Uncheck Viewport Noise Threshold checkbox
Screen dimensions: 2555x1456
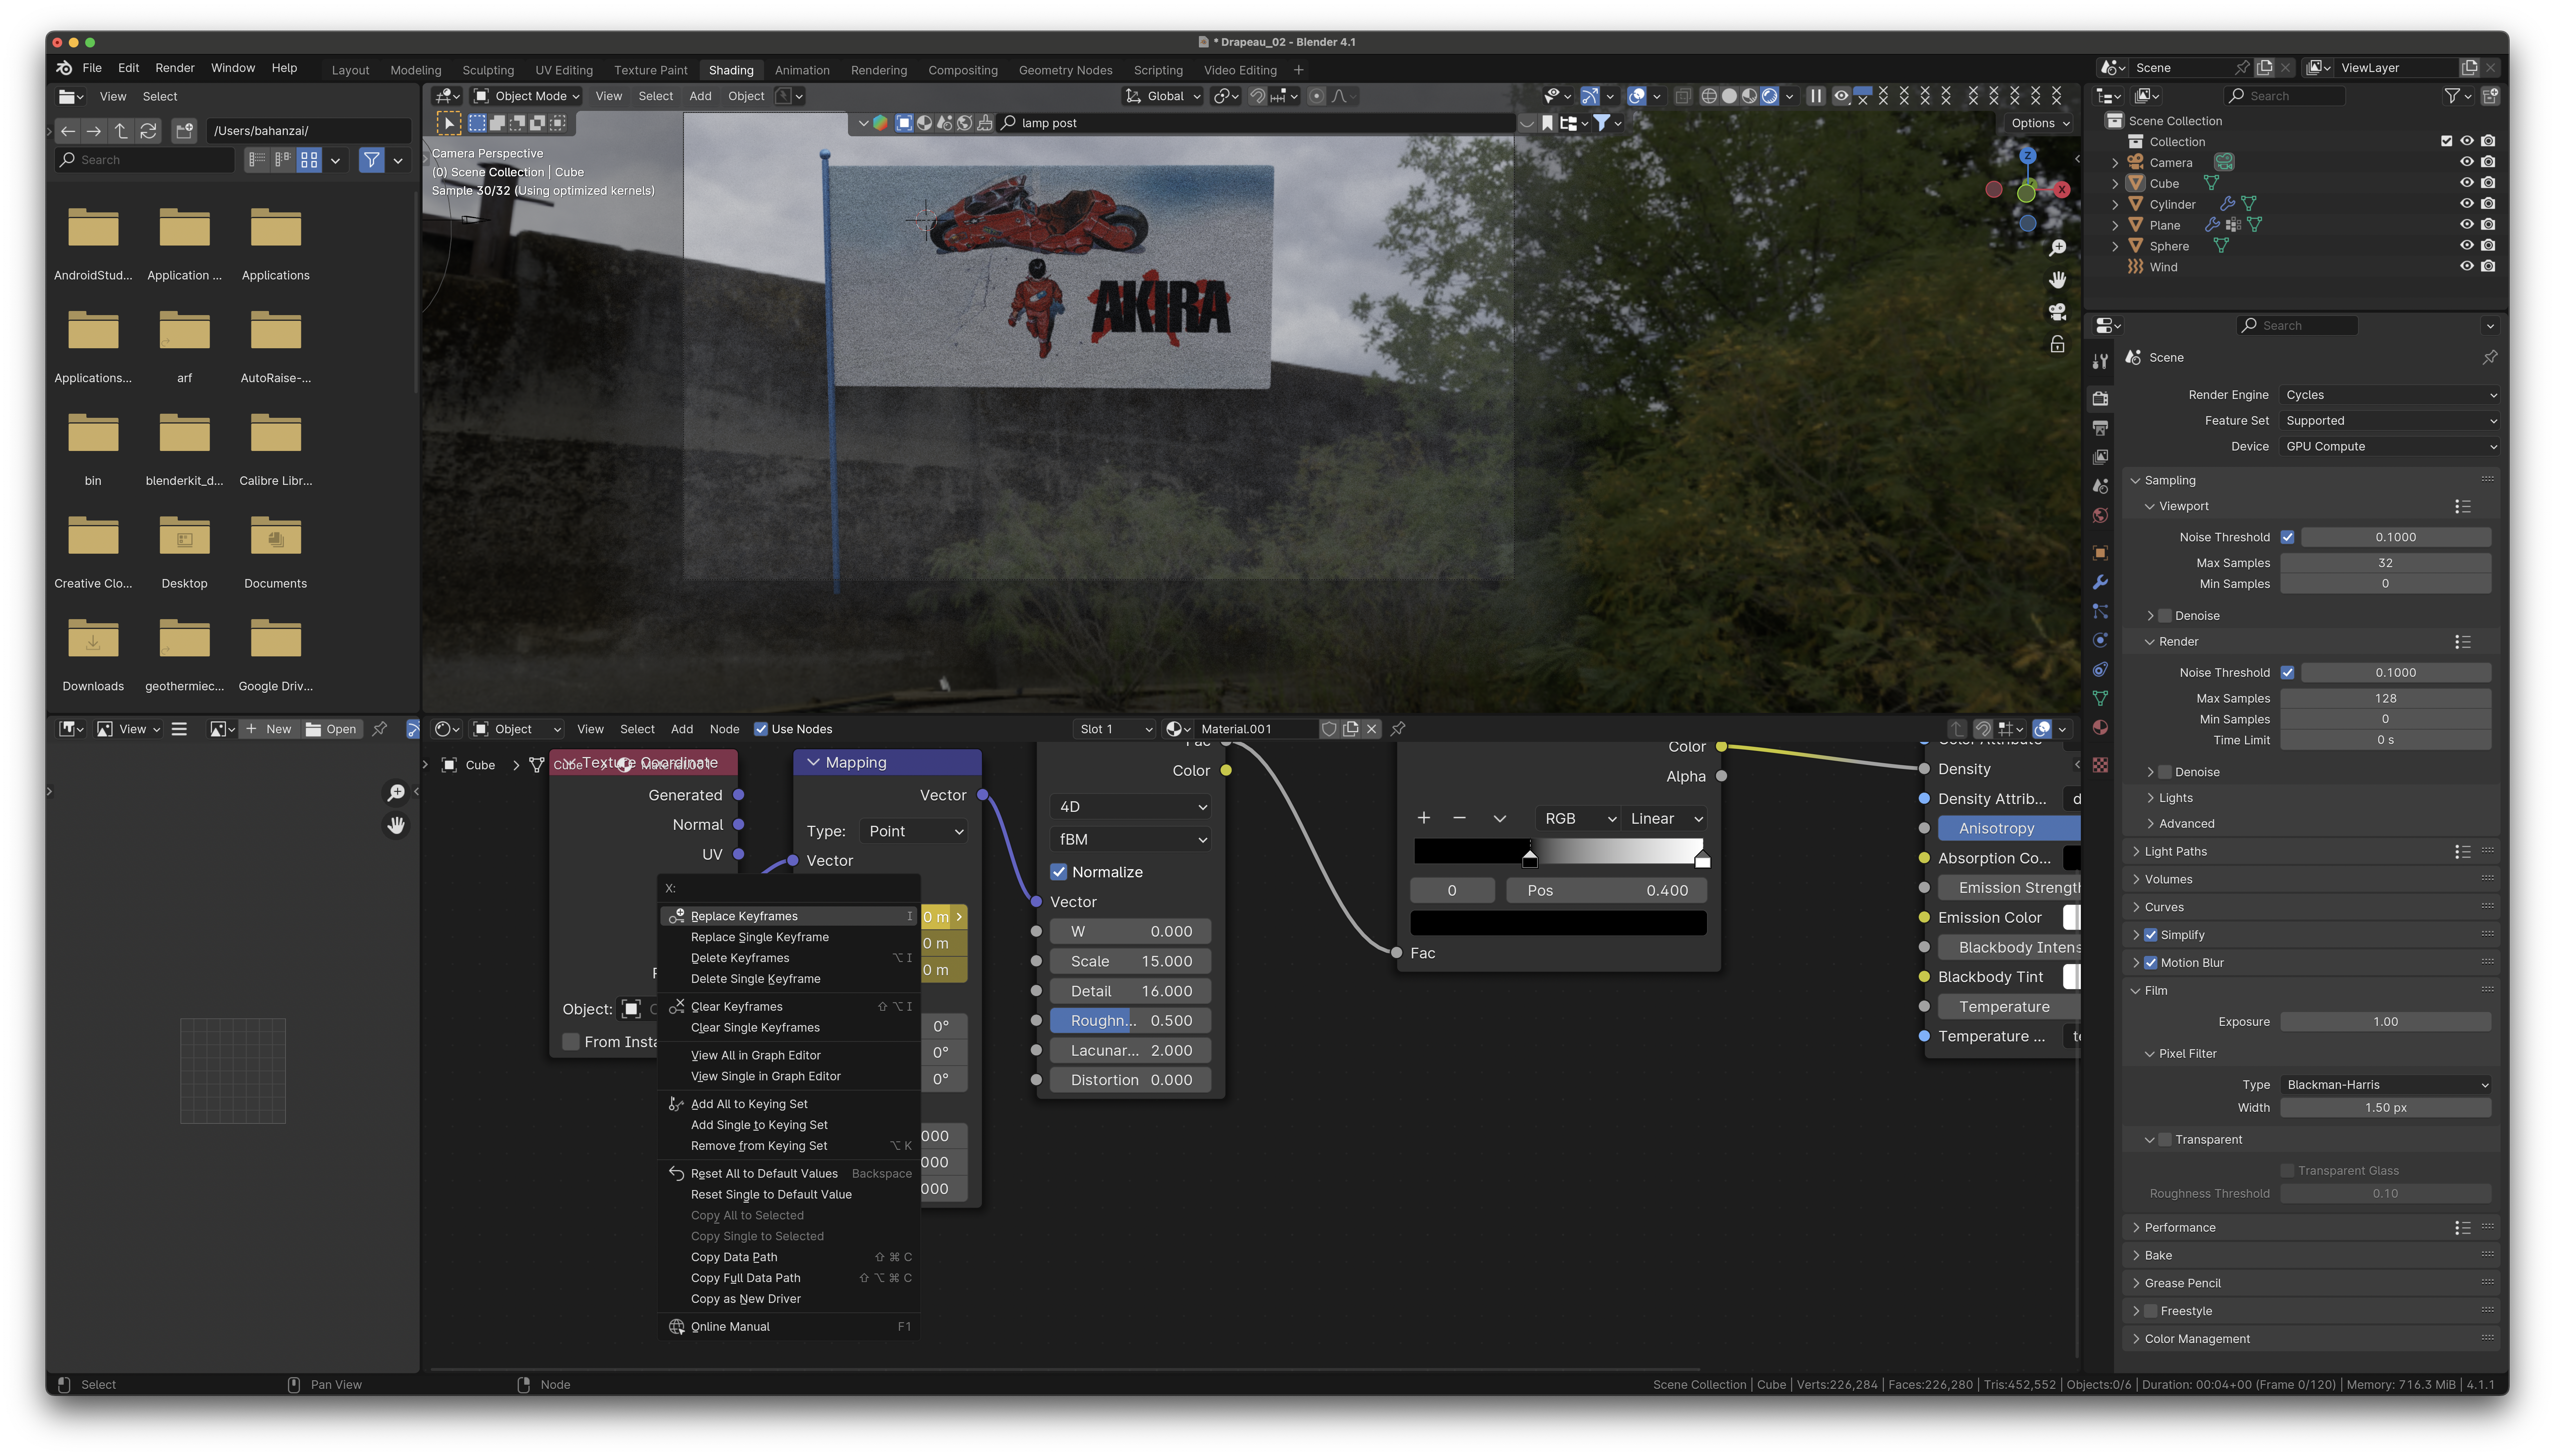(2287, 537)
